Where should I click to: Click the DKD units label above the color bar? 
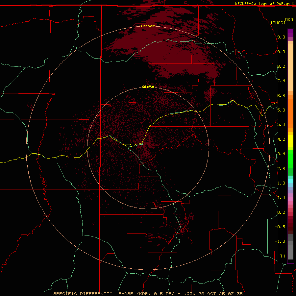[x=289, y=19]
